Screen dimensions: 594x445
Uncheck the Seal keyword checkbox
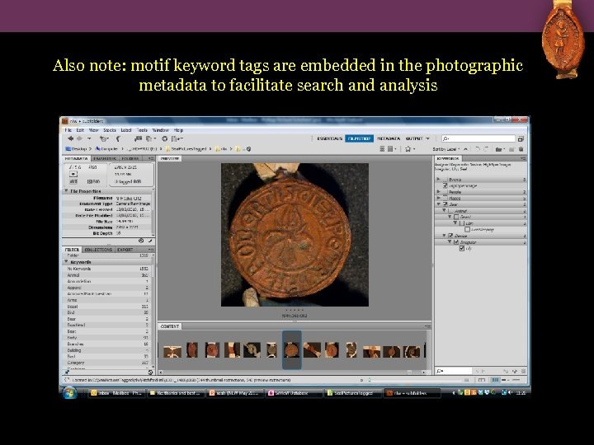tap(445, 204)
